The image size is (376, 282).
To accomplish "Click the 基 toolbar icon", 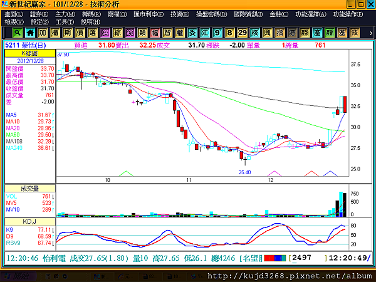I will coord(342,33).
